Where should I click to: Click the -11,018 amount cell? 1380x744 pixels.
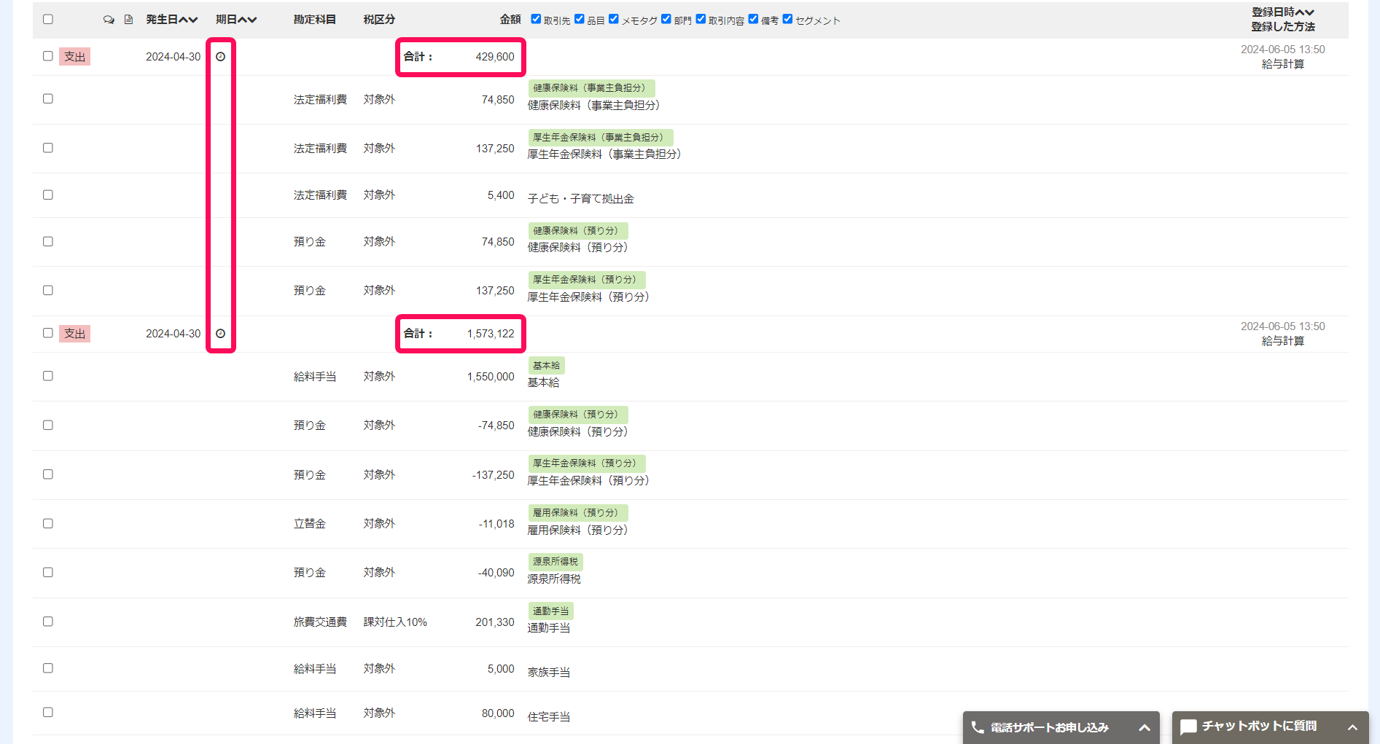496,524
